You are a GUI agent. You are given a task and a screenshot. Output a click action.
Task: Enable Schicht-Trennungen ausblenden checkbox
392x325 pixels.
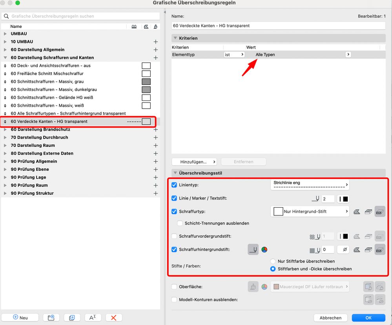click(180, 223)
